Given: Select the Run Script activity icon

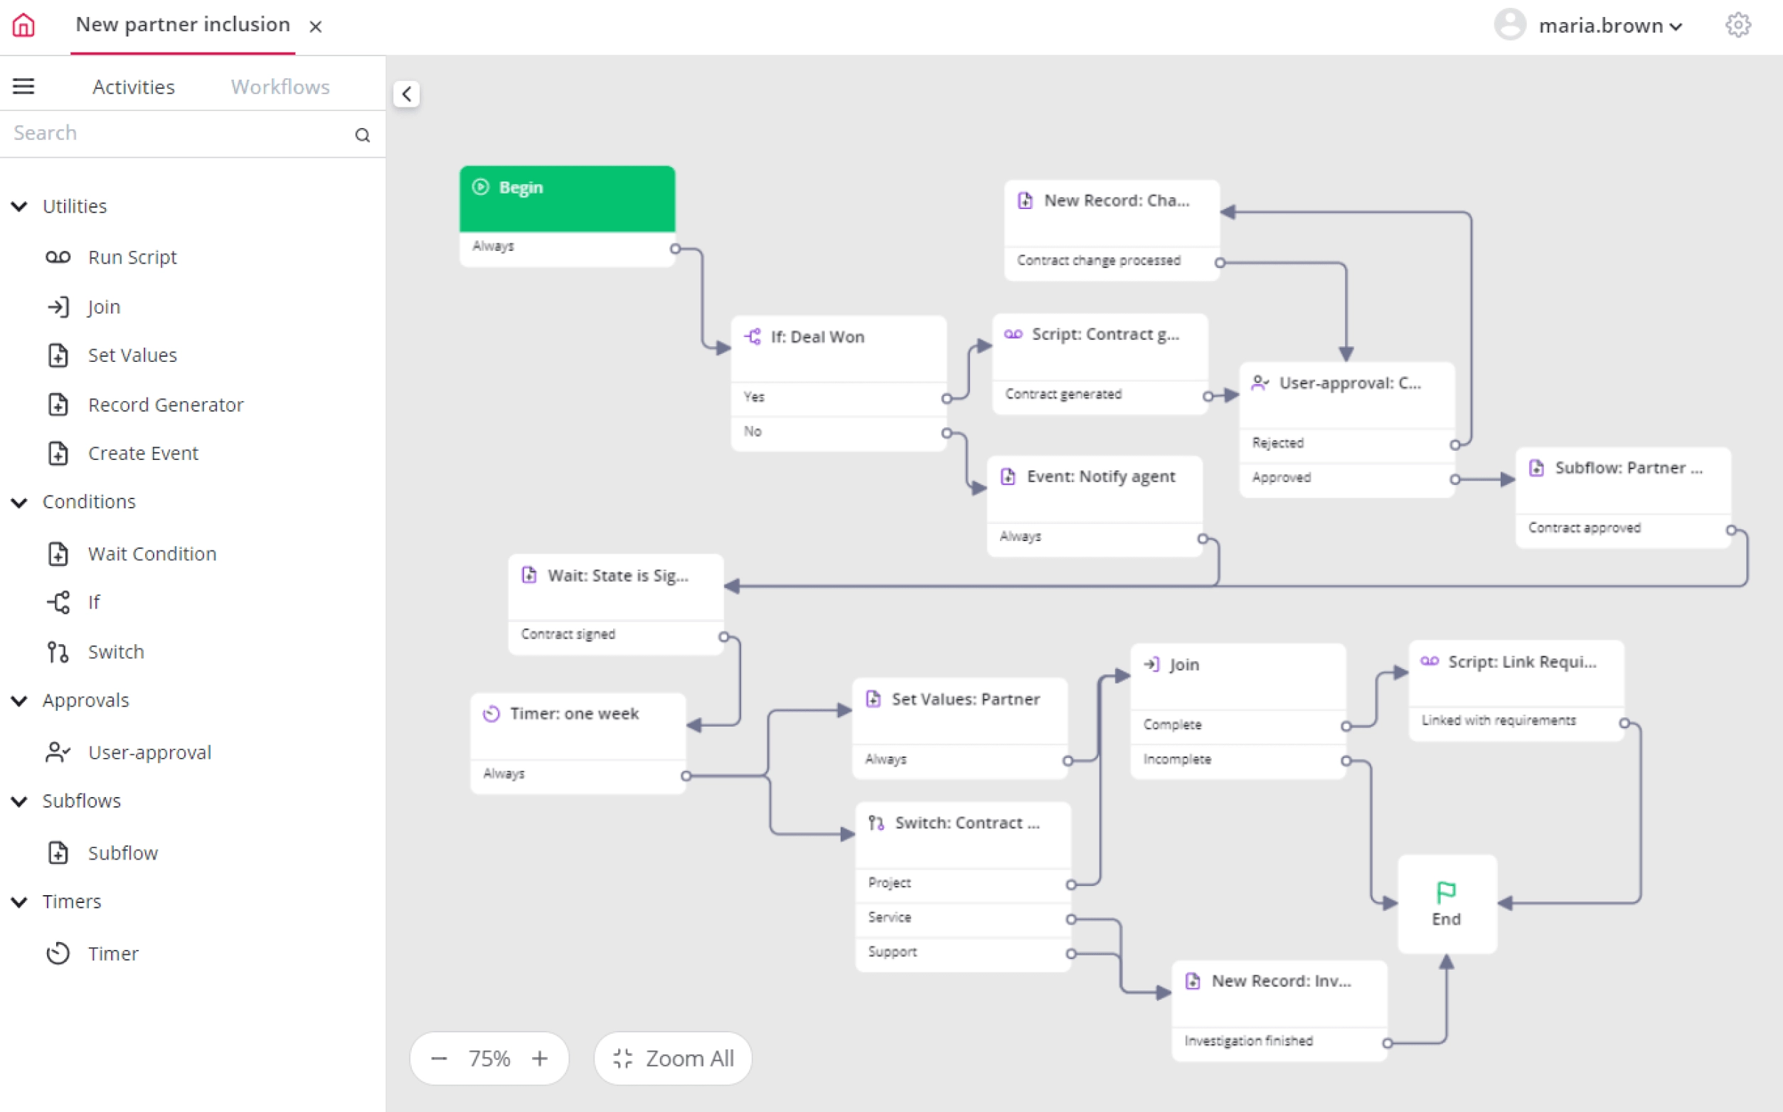Looking at the screenshot, I should point(59,257).
